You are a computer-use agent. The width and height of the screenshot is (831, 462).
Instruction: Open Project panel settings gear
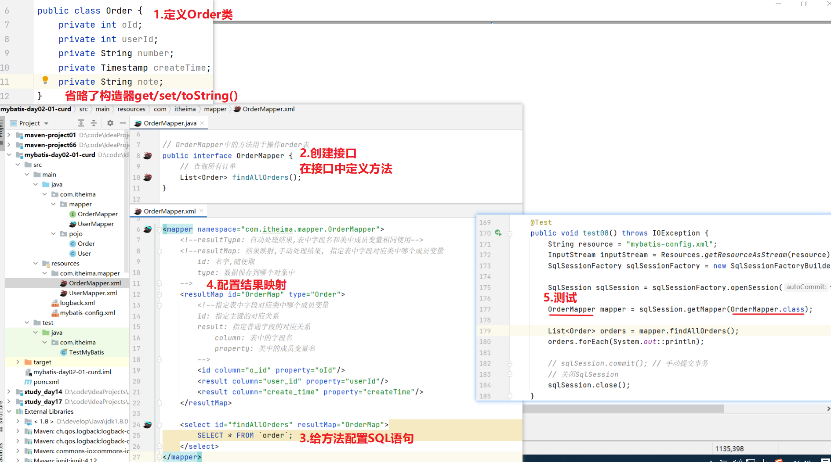coord(110,123)
